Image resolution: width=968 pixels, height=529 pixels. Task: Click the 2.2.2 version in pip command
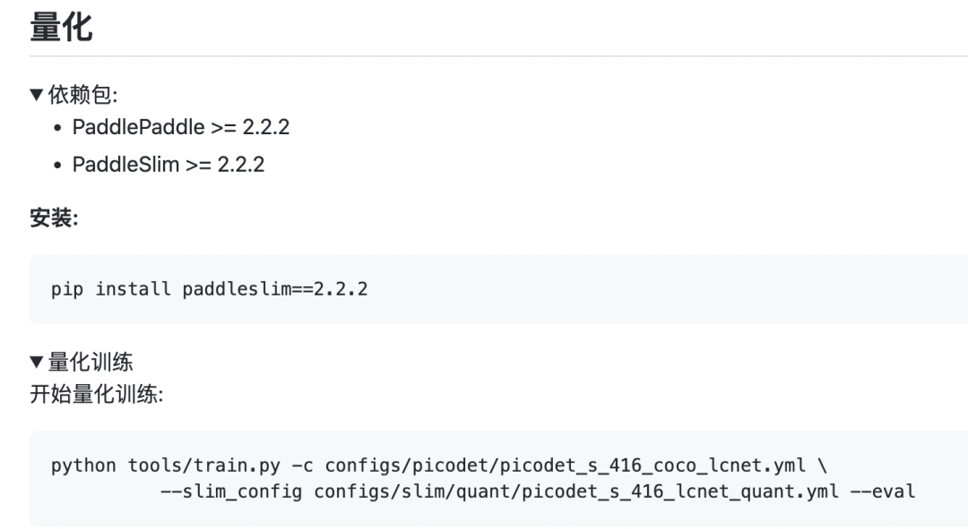[x=341, y=289]
